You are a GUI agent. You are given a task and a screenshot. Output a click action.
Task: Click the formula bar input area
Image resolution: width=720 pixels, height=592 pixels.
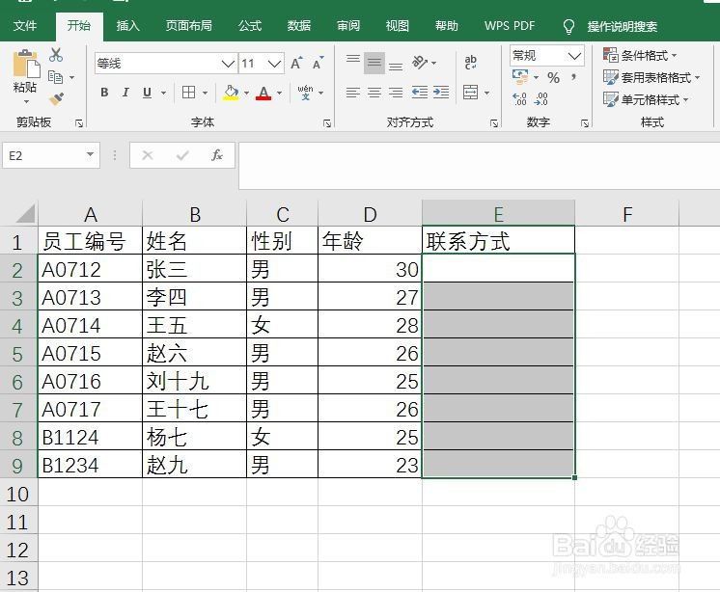click(479, 165)
